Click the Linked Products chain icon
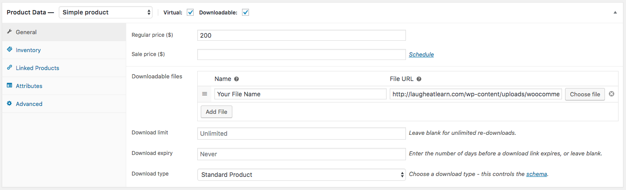The height and width of the screenshot is (190, 626). pyautogui.click(x=9, y=68)
